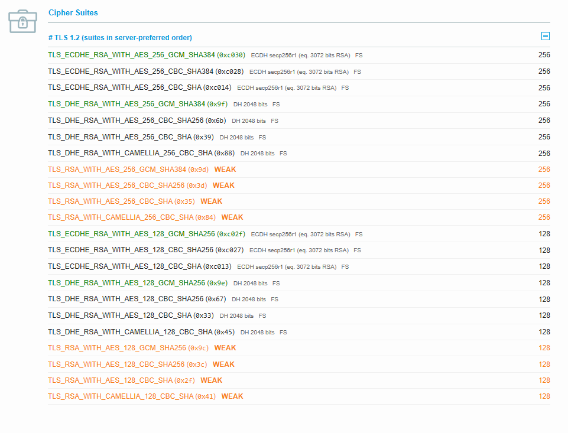
Task: Select TLS_DHE_RSA_WITH_AES_256_CBC_SHA256 (0x6b)
Action: [x=137, y=121]
